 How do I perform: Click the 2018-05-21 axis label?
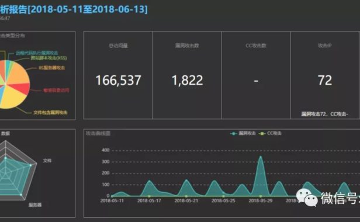coord(186,200)
